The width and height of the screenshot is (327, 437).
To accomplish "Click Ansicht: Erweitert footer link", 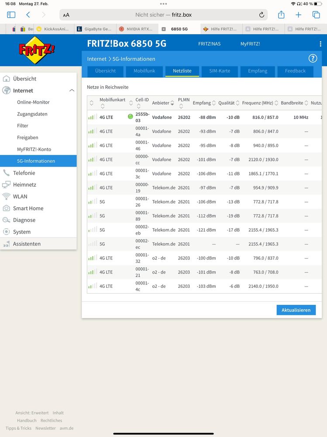I will click(x=32, y=413).
